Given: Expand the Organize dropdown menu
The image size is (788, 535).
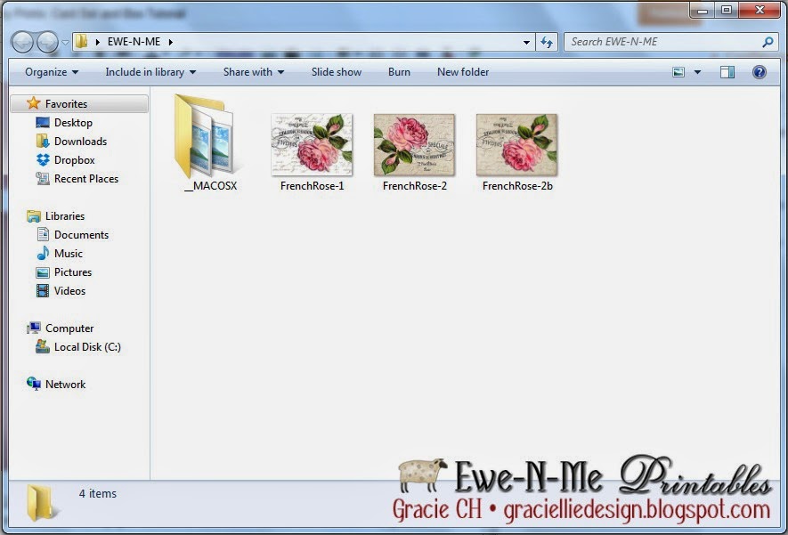Looking at the screenshot, I should point(52,72).
